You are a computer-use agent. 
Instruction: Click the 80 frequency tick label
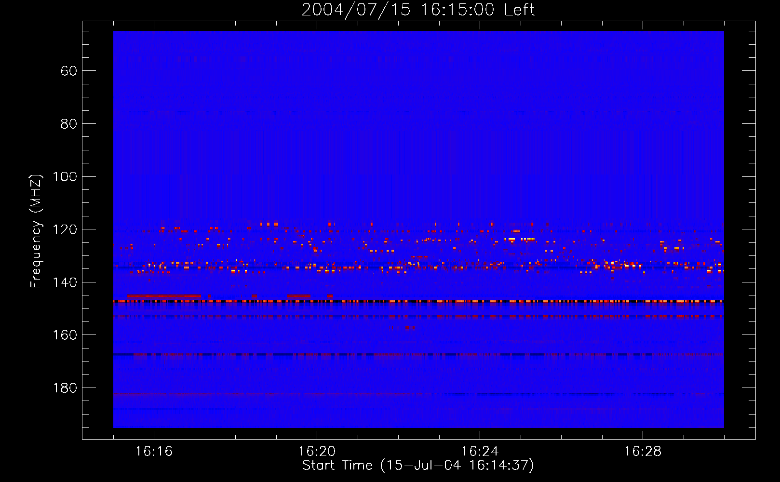click(69, 124)
